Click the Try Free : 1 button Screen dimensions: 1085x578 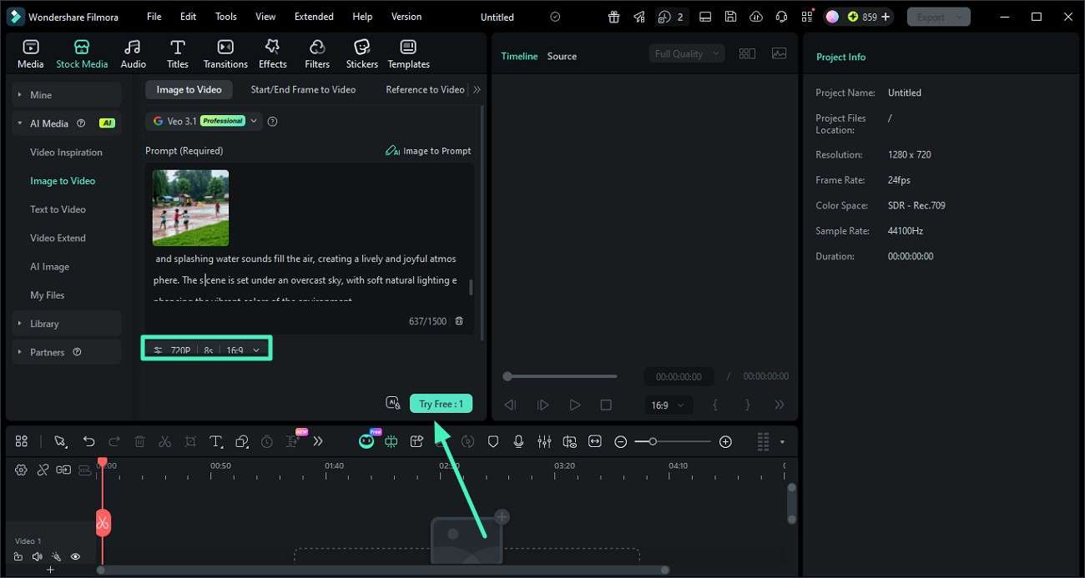tap(441, 404)
